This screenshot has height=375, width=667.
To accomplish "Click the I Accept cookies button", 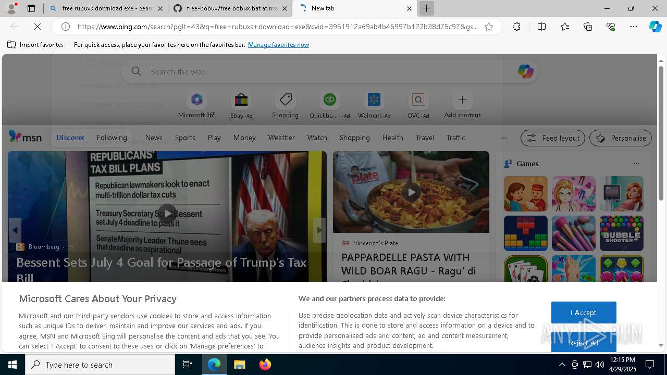I will pos(584,312).
